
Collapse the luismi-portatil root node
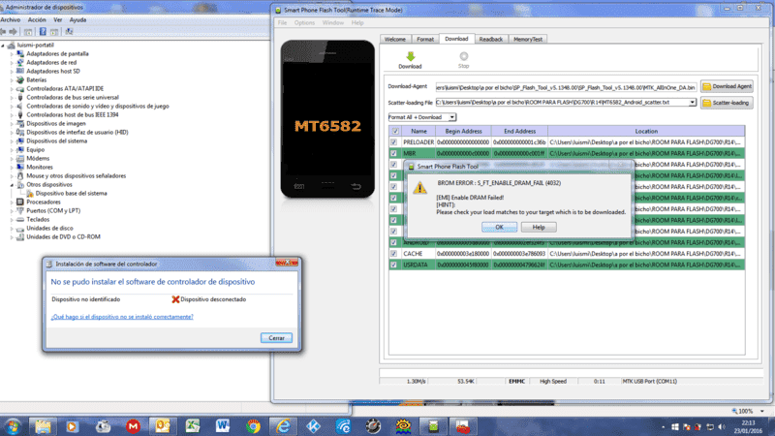click(x=3, y=45)
